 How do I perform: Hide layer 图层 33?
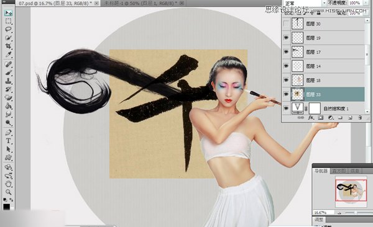(x=286, y=94)
